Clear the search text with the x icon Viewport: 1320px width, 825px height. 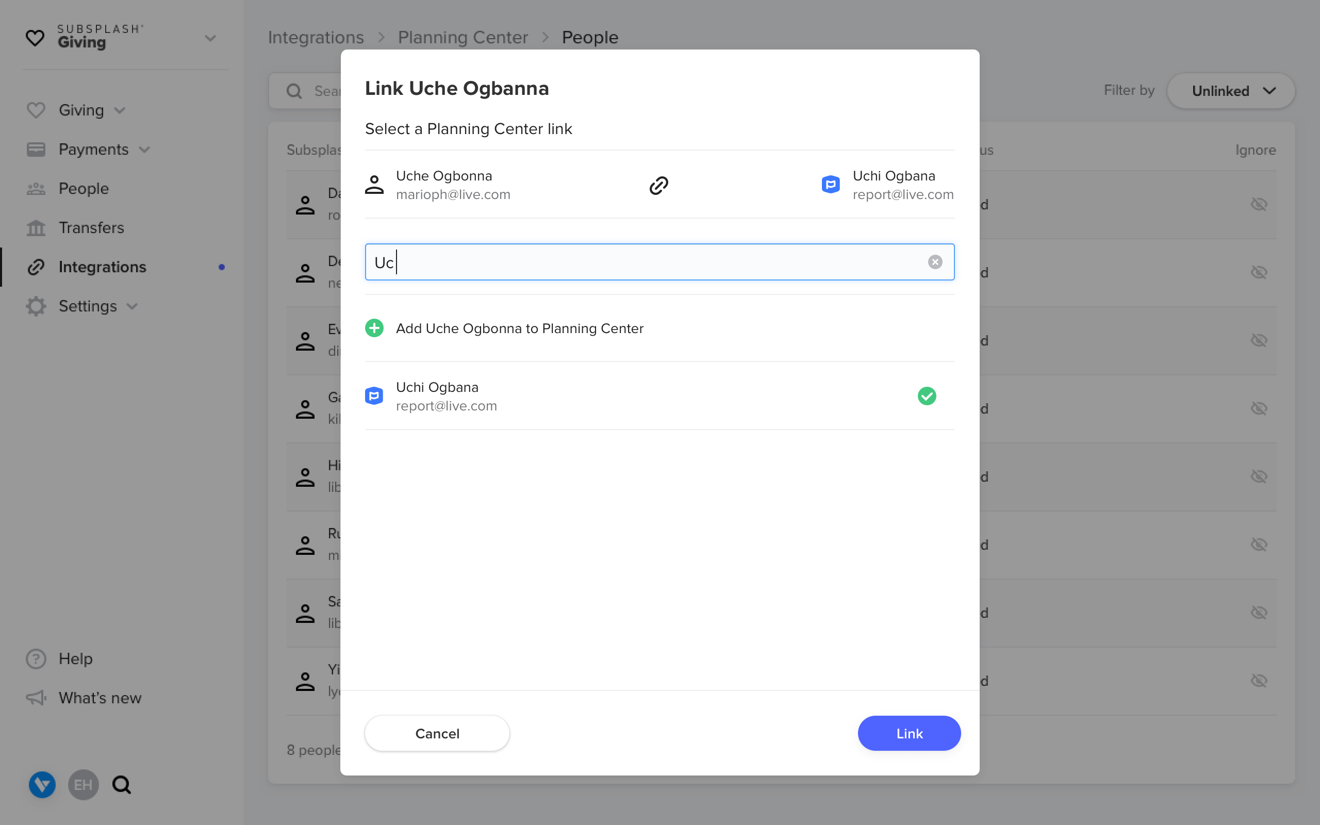point(935,262)
